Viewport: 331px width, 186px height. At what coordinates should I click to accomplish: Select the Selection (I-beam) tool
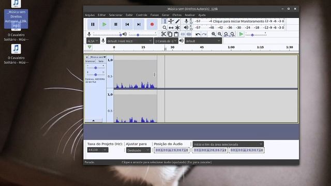pos(165,21)
